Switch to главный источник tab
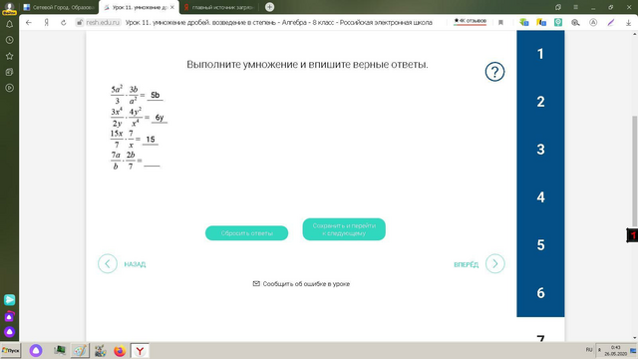The image size is (638, 359). pos(219,7)
